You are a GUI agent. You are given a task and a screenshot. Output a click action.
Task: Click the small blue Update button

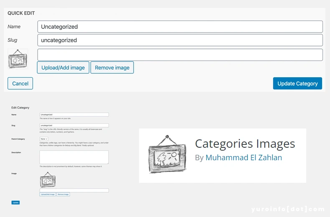(x=15, y=202)
